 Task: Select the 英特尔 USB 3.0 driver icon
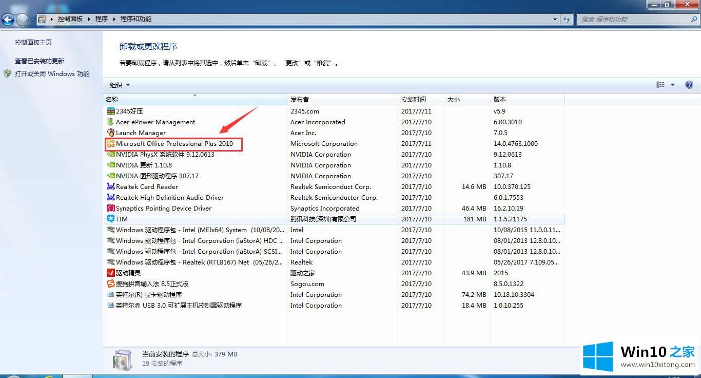[110, 305]
